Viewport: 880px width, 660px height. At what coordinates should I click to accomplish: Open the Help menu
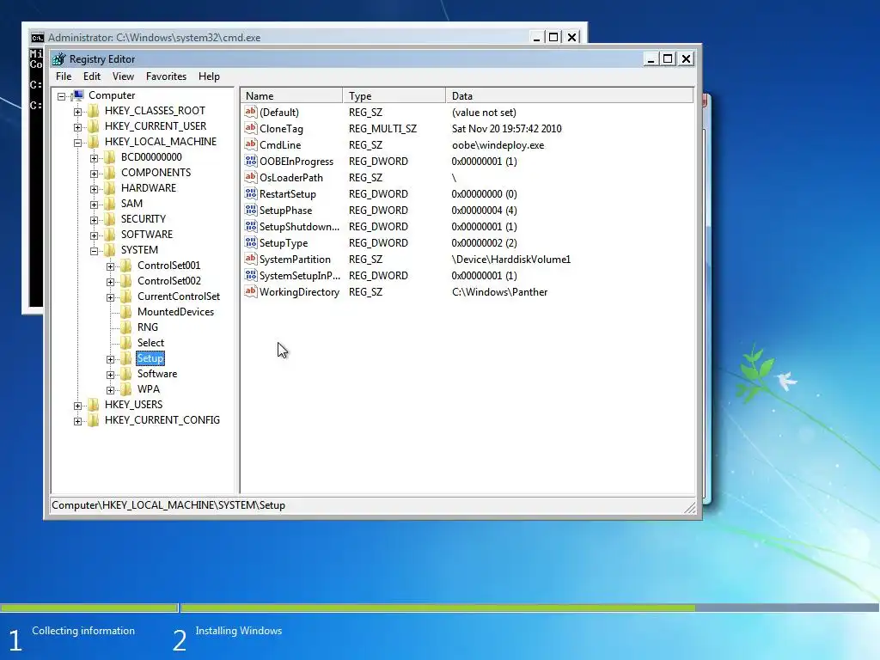pyautogui.click(x=209, y=76)
